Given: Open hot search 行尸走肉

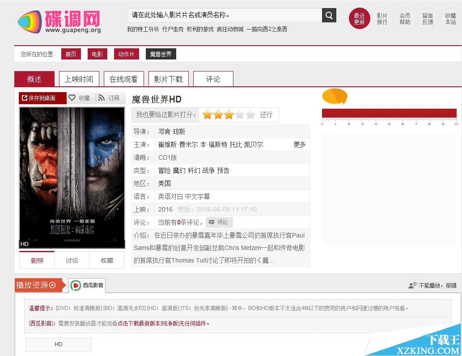Looking at the screenshot, I should (173, 29).
